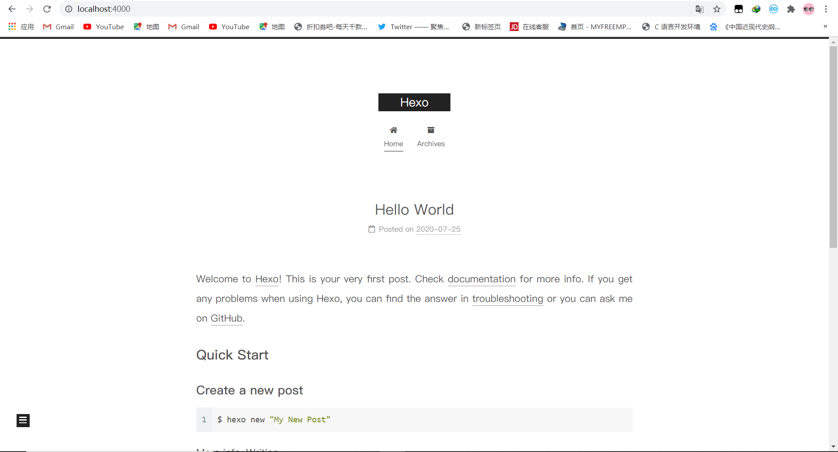Open the first 地图 maps bookmark
The width and height of the screenshot is (838, 452).
pyautogui.click(x=146, y=27)
